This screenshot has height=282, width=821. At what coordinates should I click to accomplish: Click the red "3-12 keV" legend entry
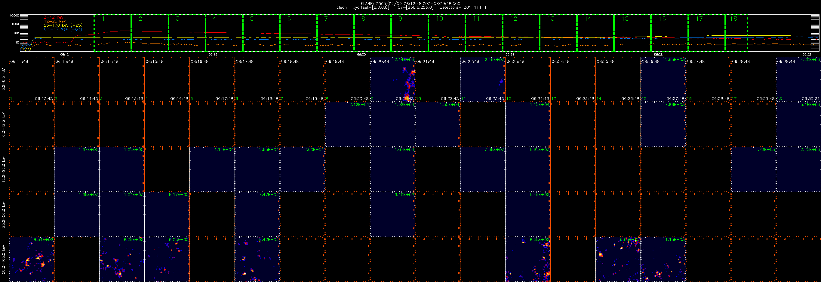point(54,17)
